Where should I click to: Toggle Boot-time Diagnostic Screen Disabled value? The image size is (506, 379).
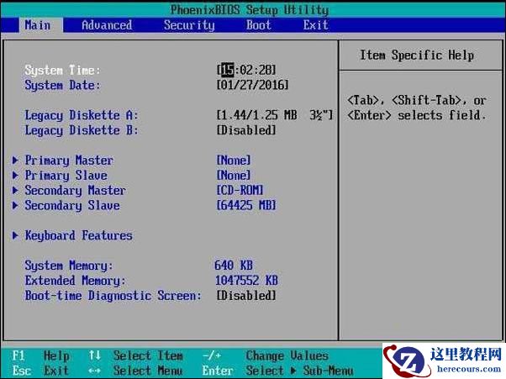click(245, 296)
